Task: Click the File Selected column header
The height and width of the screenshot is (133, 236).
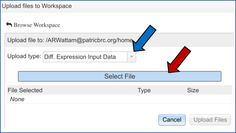Action: (x=25, y=90)
